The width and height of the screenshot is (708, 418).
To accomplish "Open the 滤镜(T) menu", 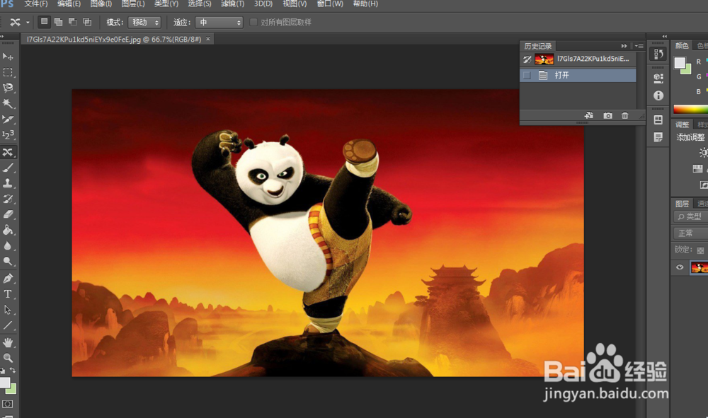I will click(x=232, y=4).
